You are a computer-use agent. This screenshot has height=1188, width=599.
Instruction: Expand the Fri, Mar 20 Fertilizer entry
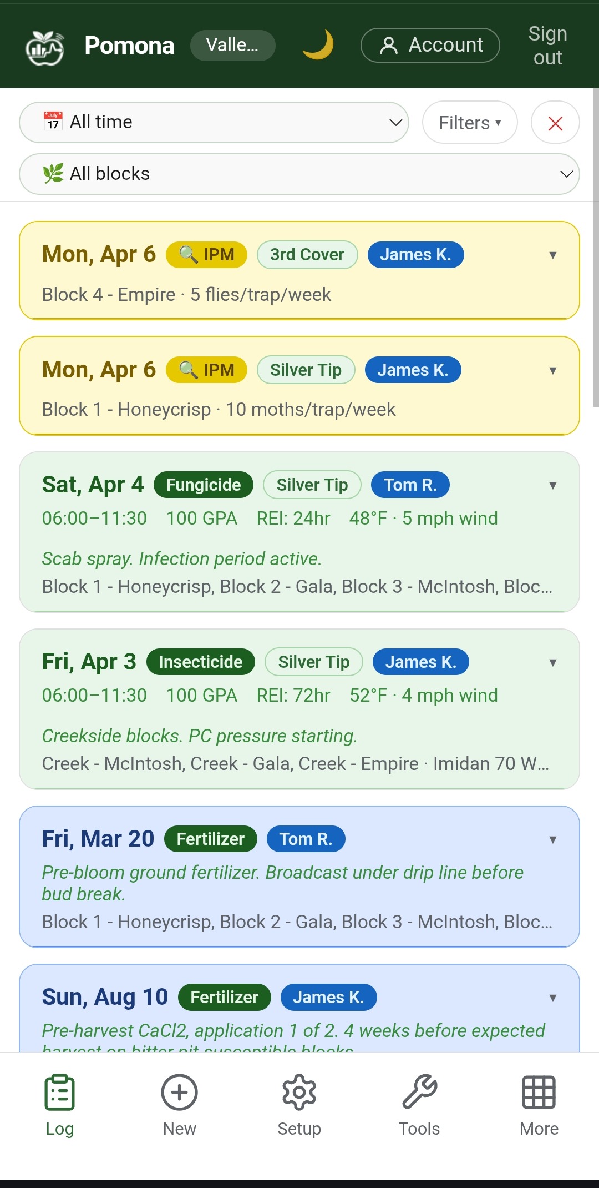pyautogui.click(x=552, y=840)
